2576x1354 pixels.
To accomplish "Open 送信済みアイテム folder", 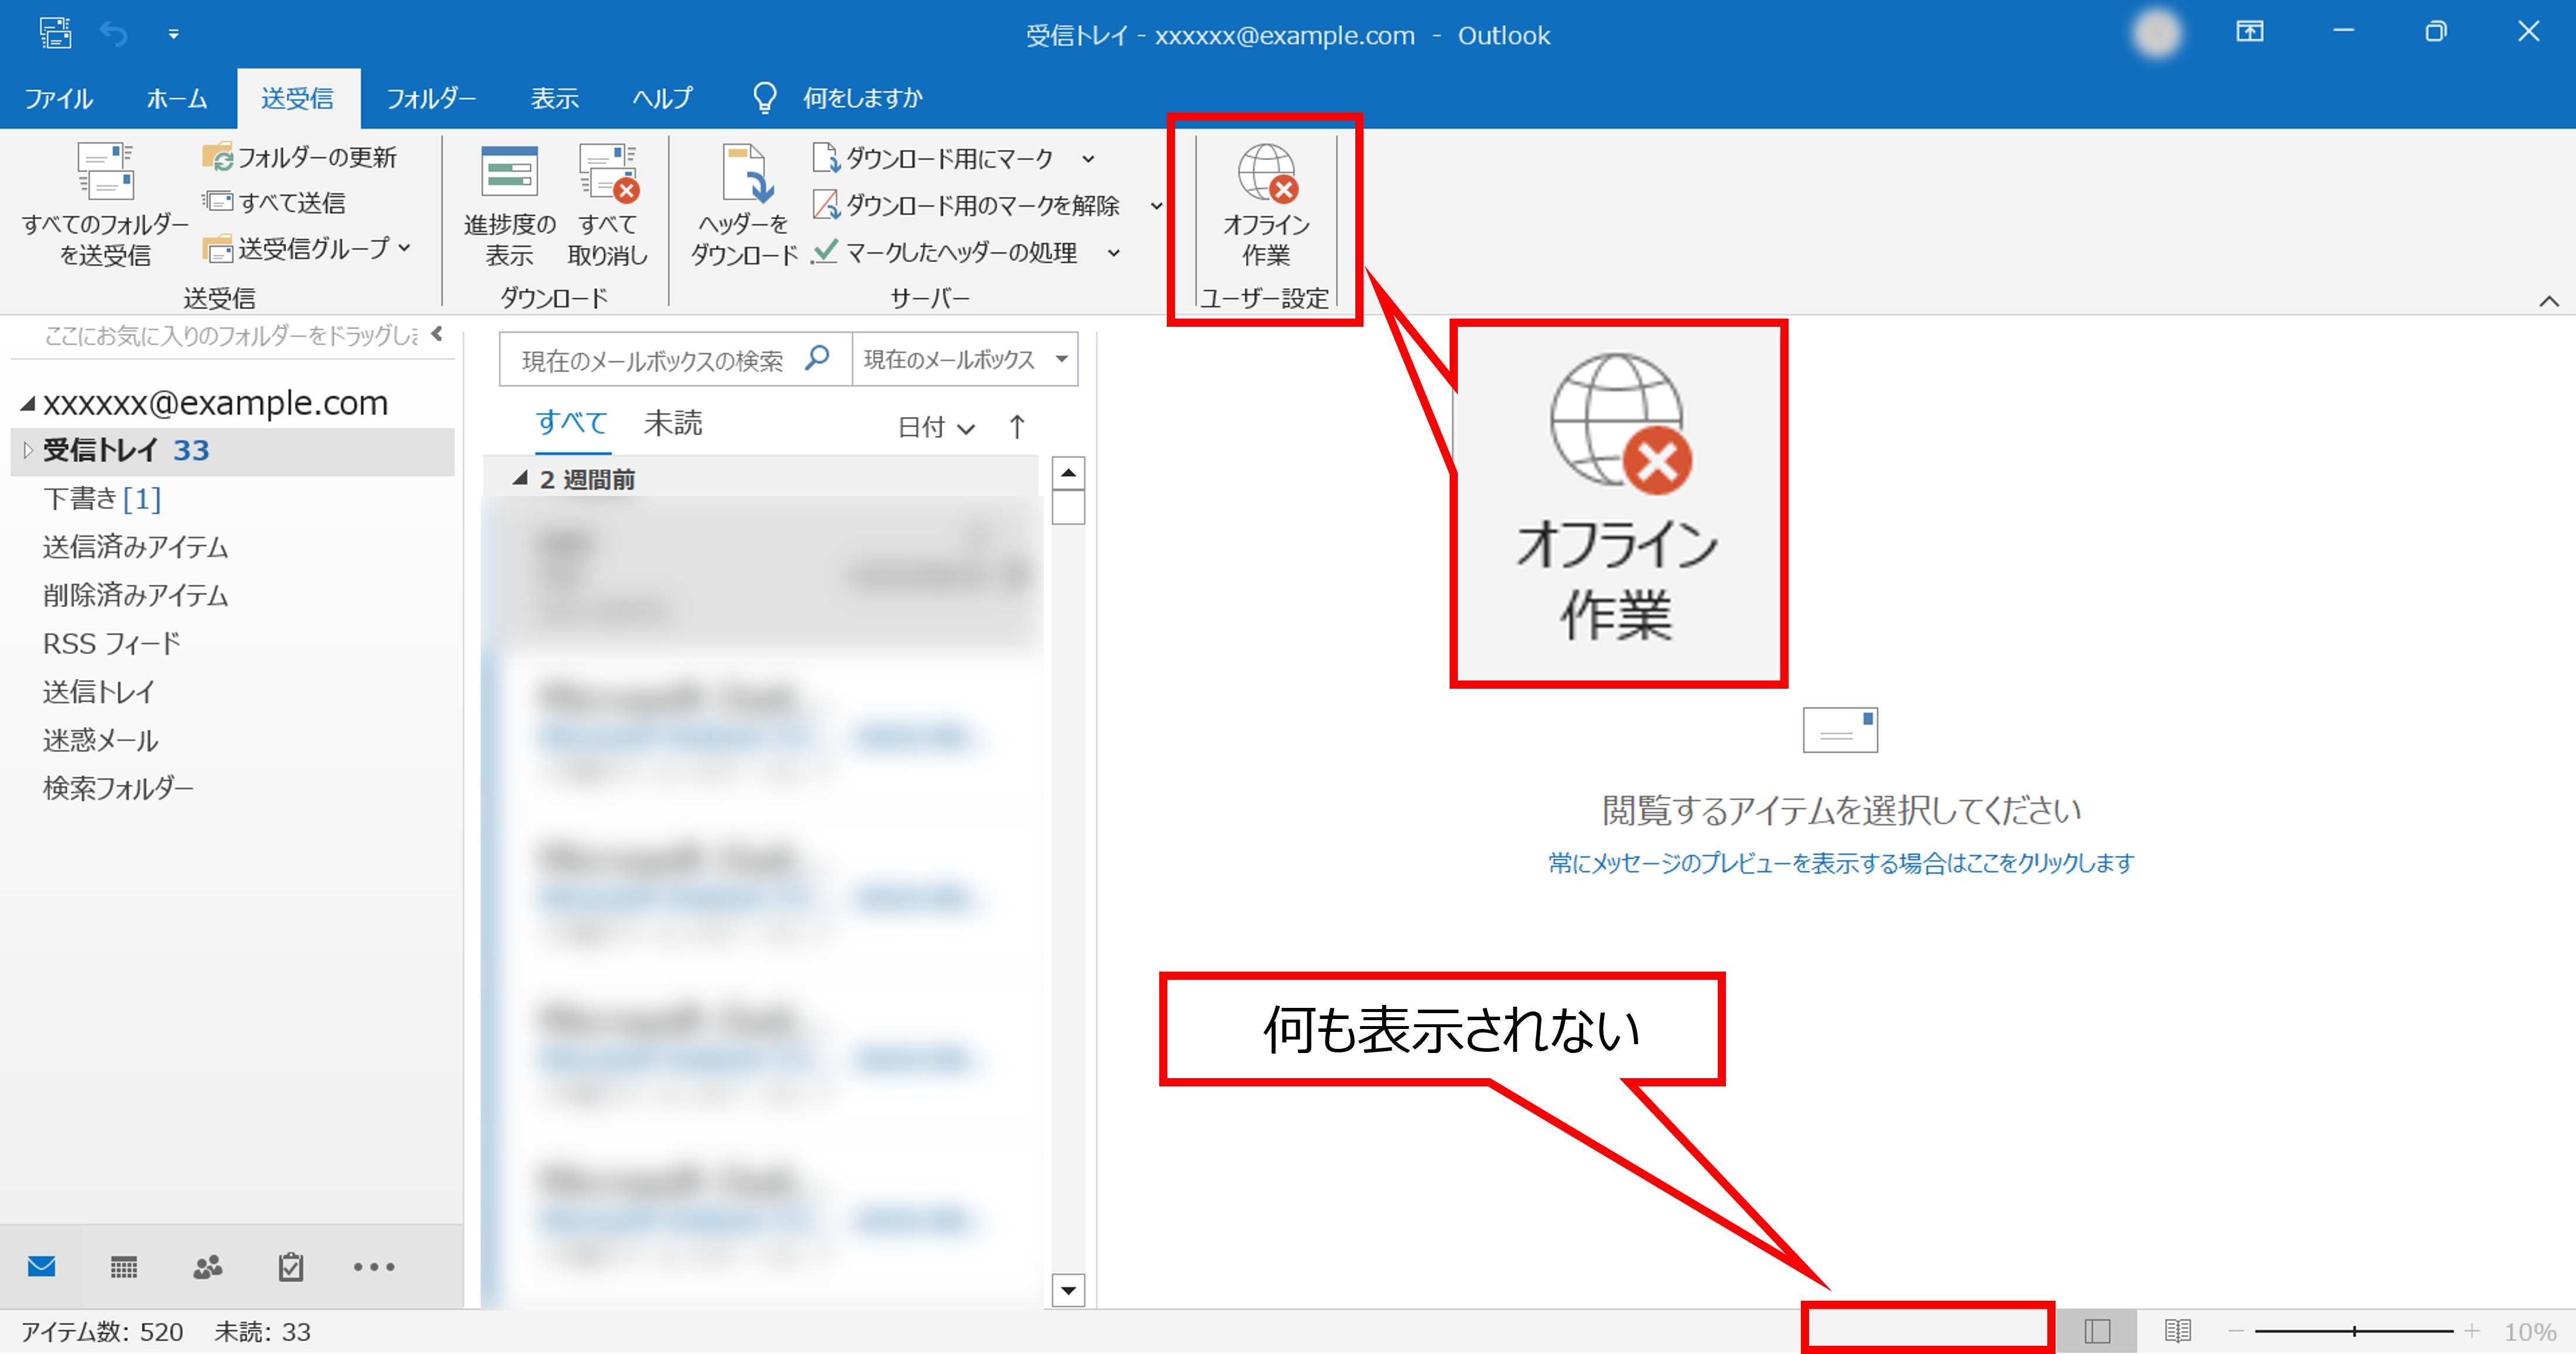I will (136, 547).
